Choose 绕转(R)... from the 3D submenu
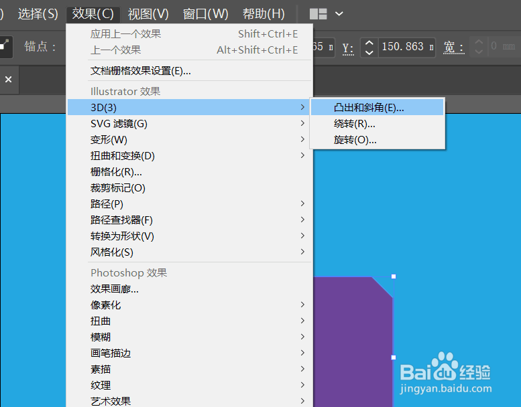The width and height of the screenshot is (521, 407). coord(377,124)
